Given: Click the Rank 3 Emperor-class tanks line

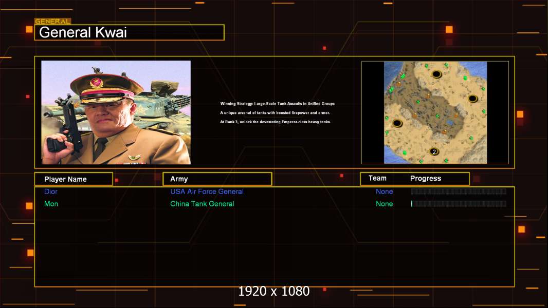Looking at the screenshot, I should click(x=276, y=122).
